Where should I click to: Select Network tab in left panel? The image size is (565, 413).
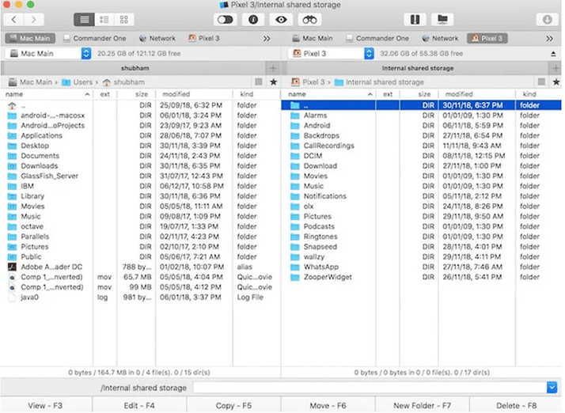click(157, 38)
